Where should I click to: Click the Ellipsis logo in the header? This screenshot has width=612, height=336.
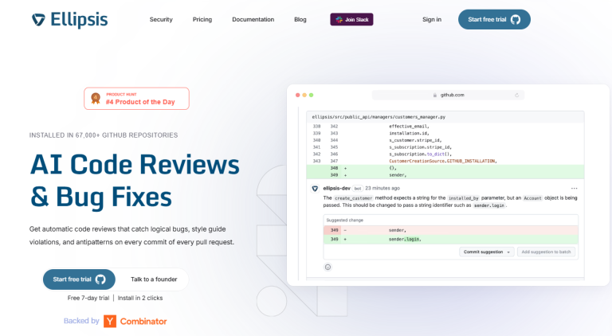(x=69, y=19)
